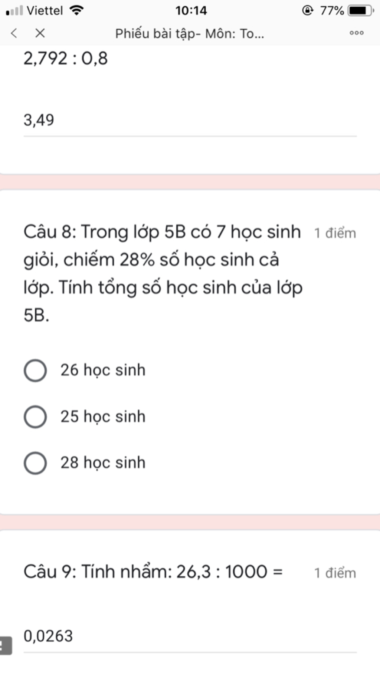Tap the 10:14 clock in status bar
This screenshot has height=675, width=380.
pyautogui.click(x=191, y=10)
